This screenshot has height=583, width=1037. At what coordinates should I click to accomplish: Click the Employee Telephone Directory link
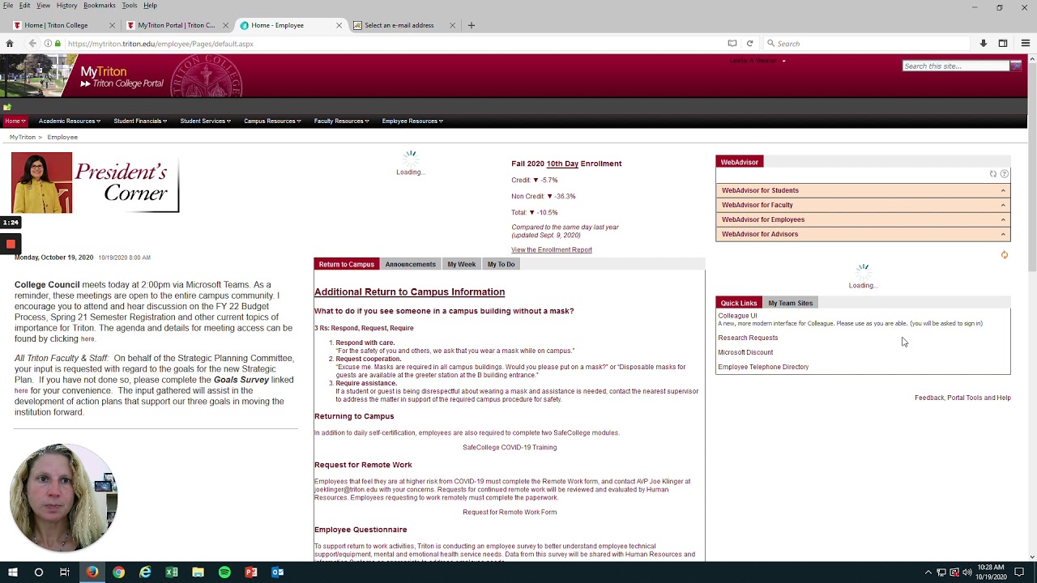pyautogui.click(x=762, y=367)
